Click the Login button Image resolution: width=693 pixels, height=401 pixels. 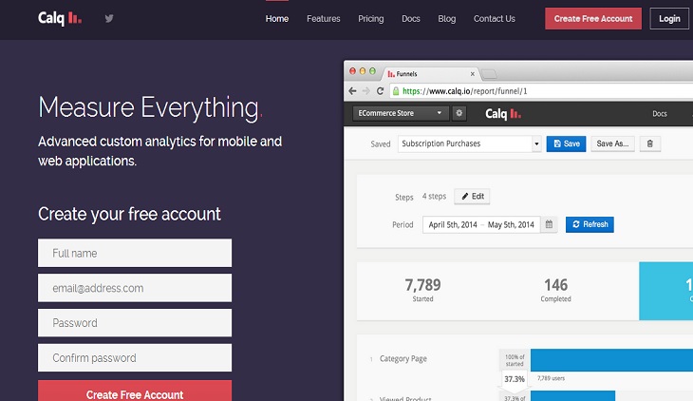(x=669, y=19)
